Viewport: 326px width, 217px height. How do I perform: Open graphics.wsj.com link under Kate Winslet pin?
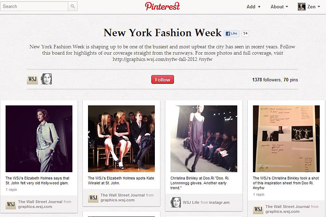tap(117, 200)
